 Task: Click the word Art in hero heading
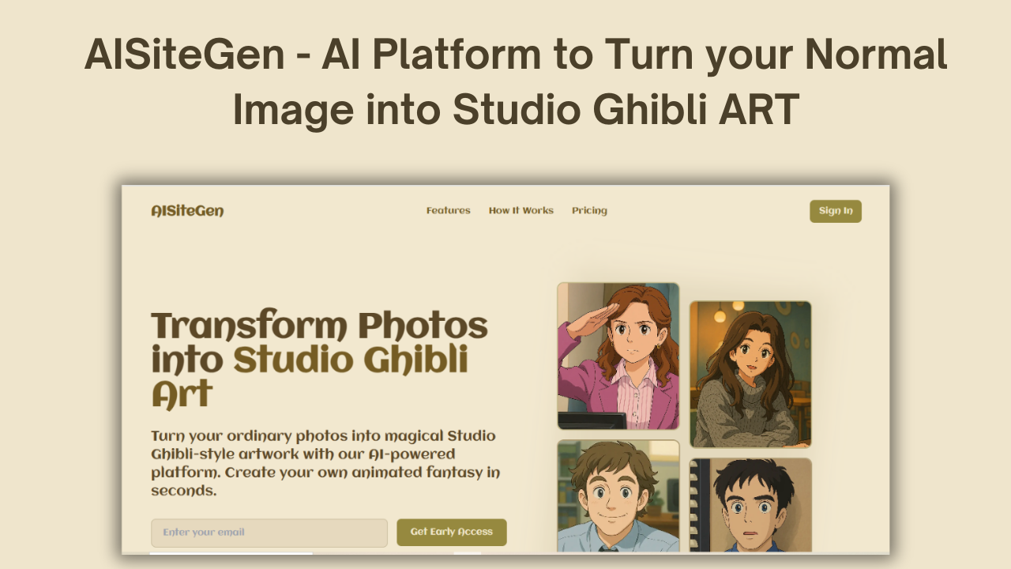(x=182, y=394)
